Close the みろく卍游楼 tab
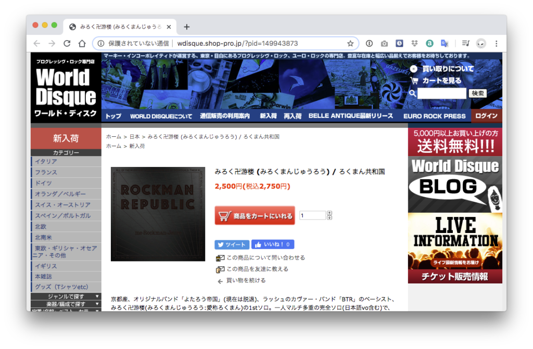This screenshot has height=349, width=533. pos(169,27)
